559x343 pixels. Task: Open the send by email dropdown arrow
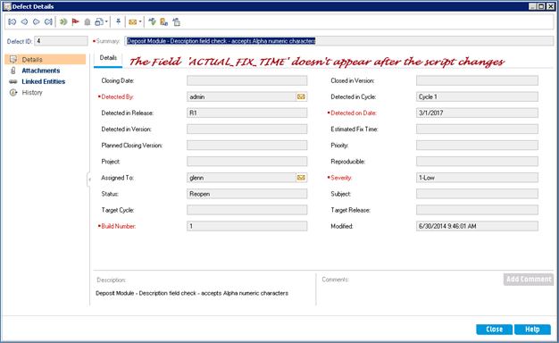pyautogui.click(x=140, y=22)
